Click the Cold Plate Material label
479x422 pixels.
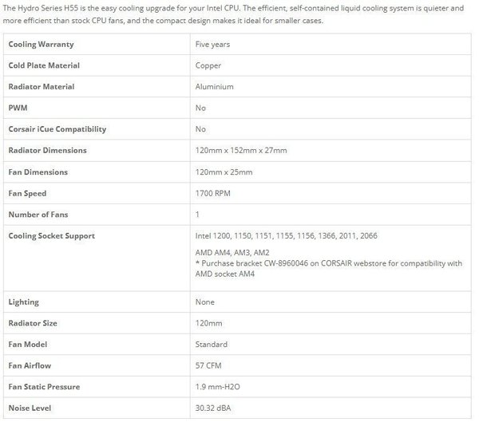pos(44,65)
